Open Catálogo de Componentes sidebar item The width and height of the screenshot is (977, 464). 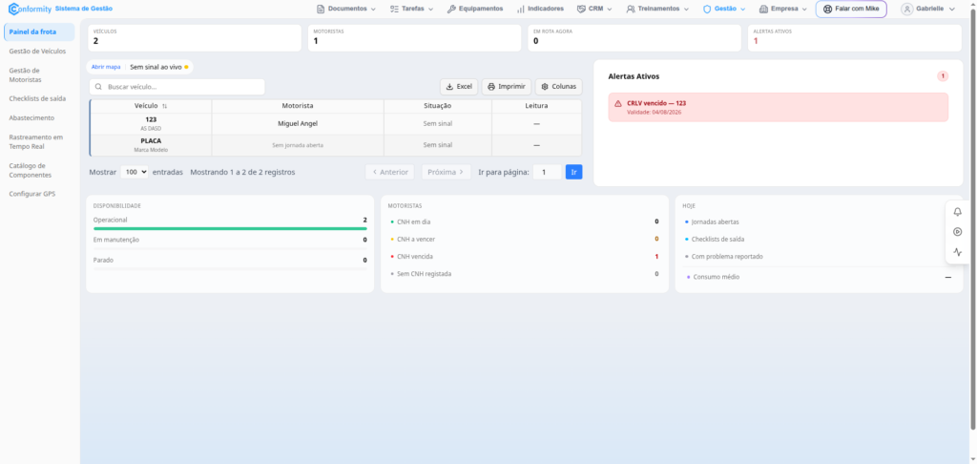pos(37,170)
